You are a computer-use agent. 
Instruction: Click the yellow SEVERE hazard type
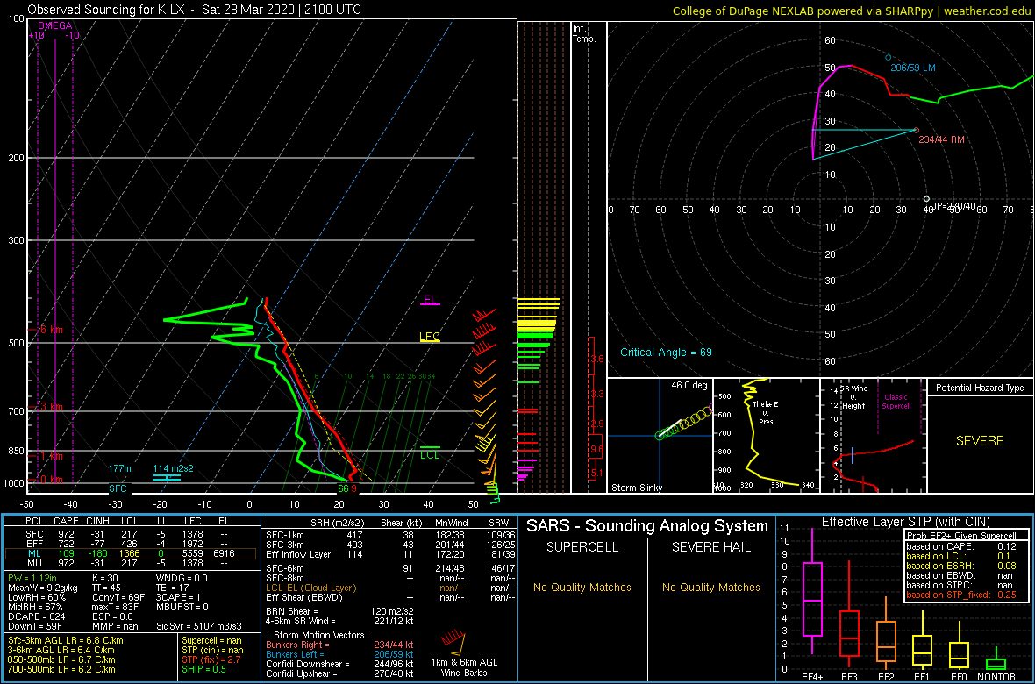pyautogui.click(x=980, y=441)
